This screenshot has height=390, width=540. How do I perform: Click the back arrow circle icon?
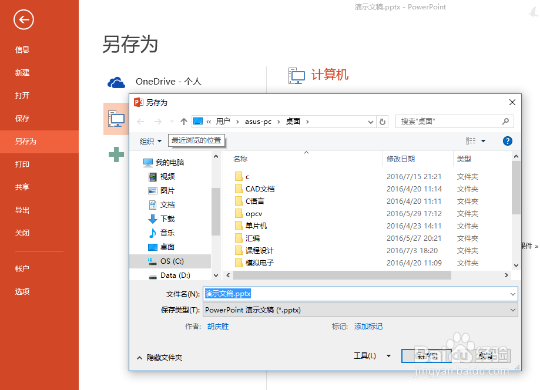[24, 19]
